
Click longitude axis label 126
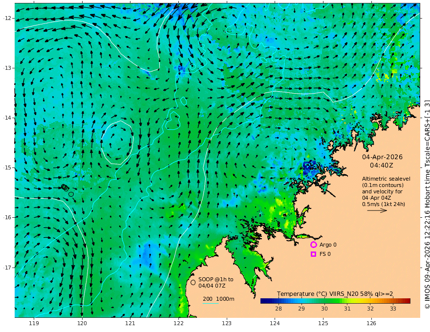pyautogui.click(x=371, y=323)
